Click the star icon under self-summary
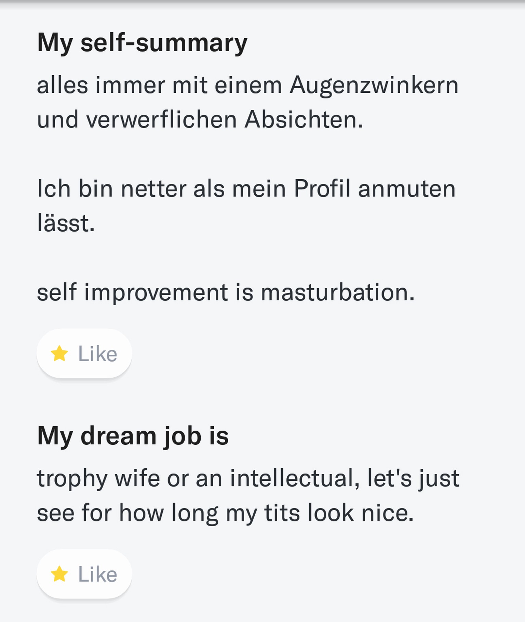Viewport: 525px width, 622px height. (x=59, y=353)
